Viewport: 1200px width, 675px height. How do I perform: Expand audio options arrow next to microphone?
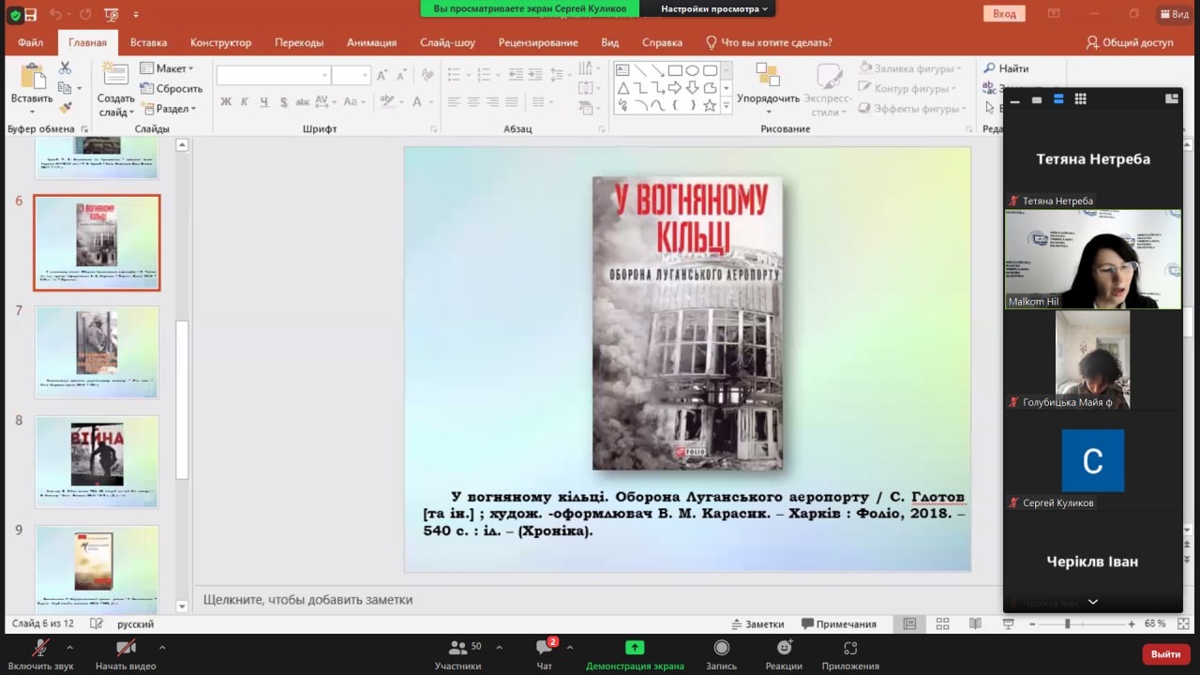pos(69,647)
